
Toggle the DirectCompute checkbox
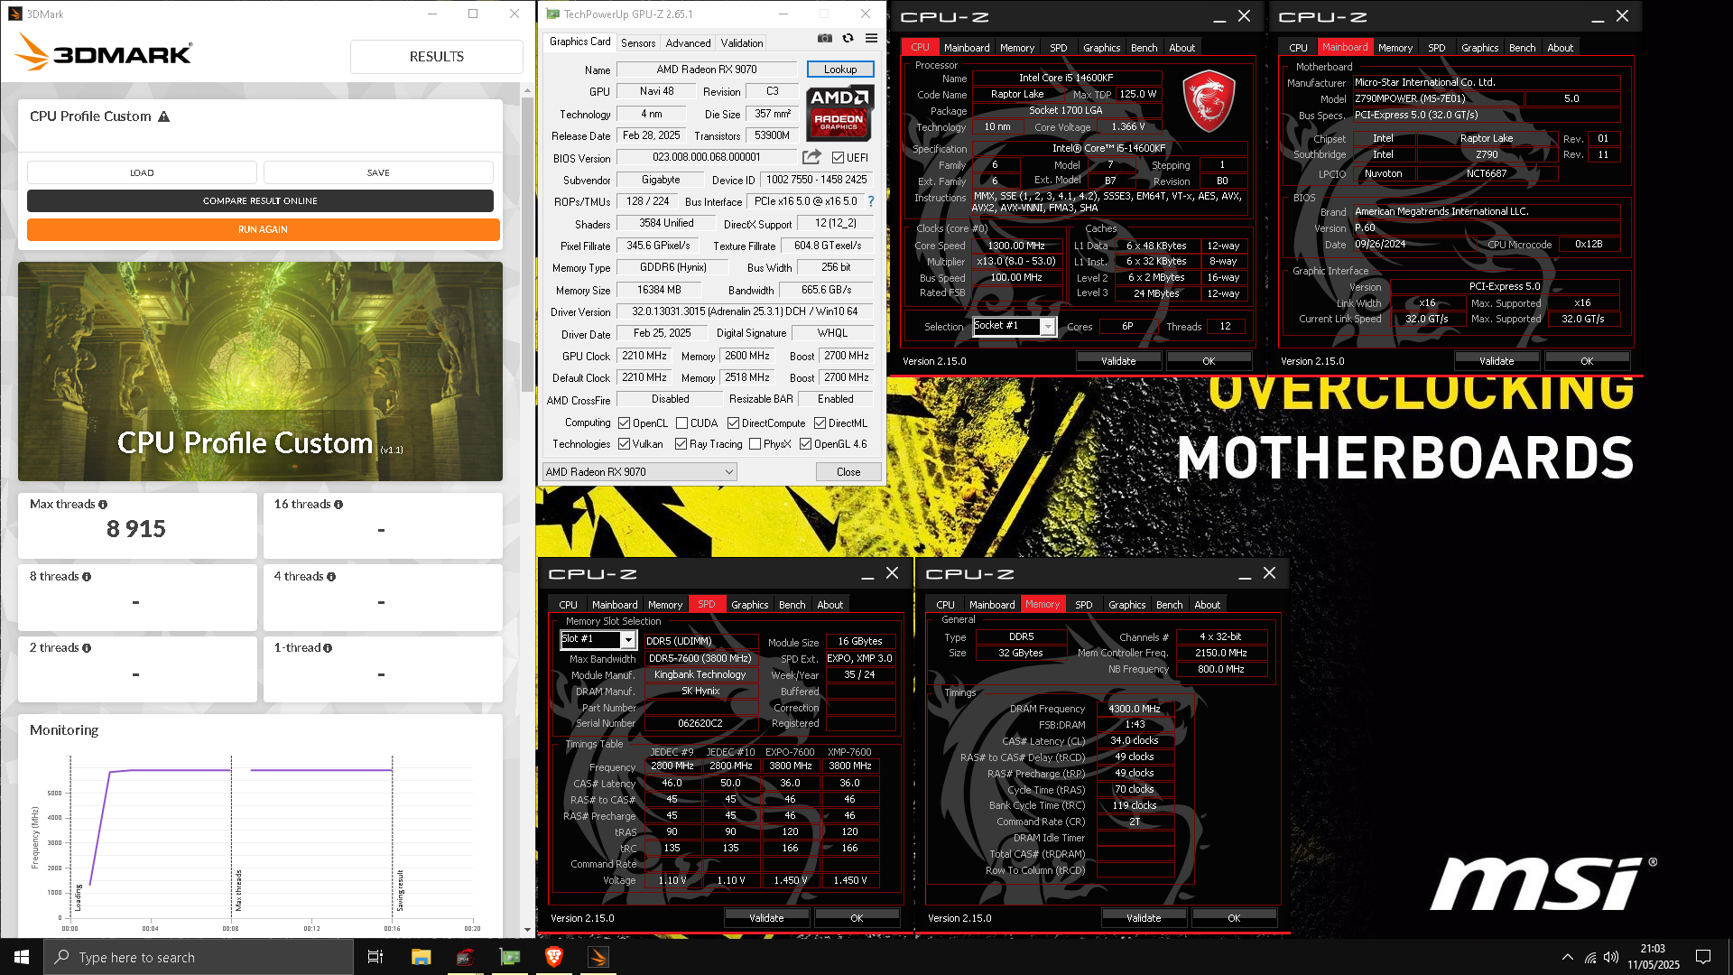(734, 423)
